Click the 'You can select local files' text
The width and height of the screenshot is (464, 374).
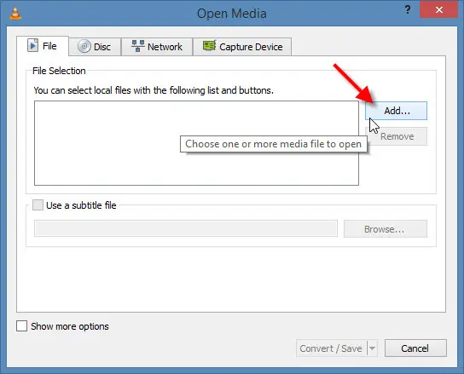point(154,90)
